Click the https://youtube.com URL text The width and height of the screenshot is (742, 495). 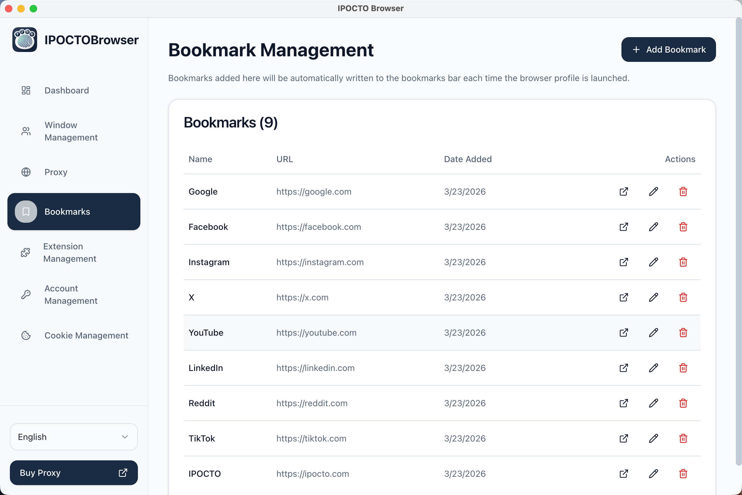point(316,333)
